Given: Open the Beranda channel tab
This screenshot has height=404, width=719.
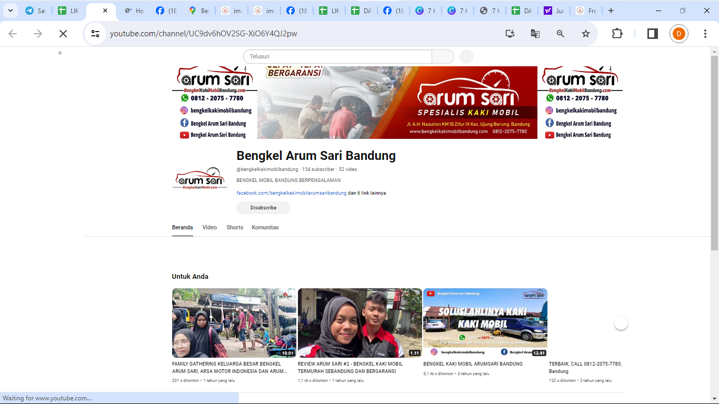Looking at the screenshot, I should (182, 227).
